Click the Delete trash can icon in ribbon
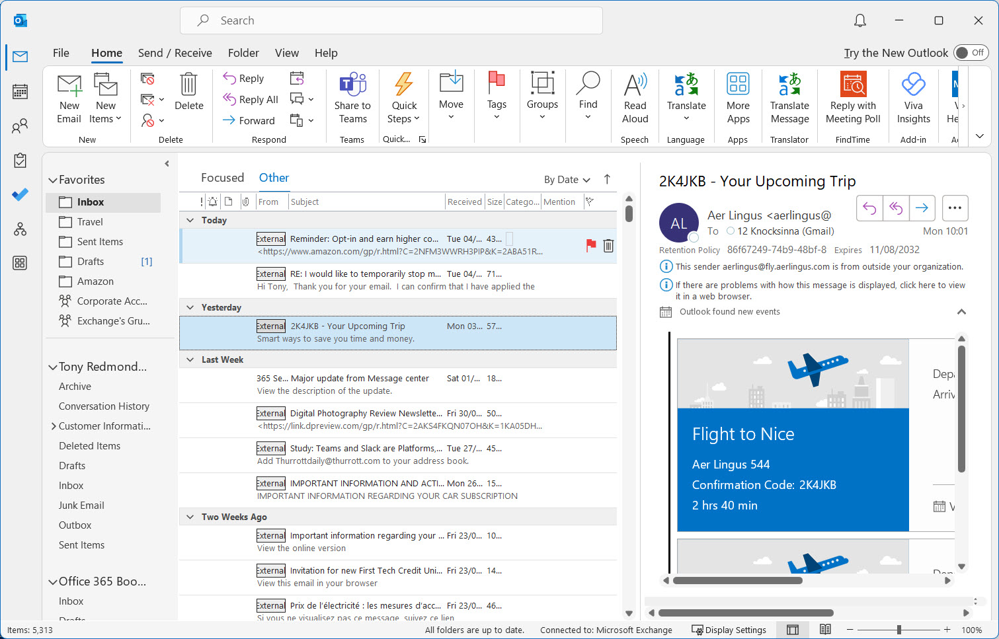Viewport: 999px width, 639px height. click(188, 85)
